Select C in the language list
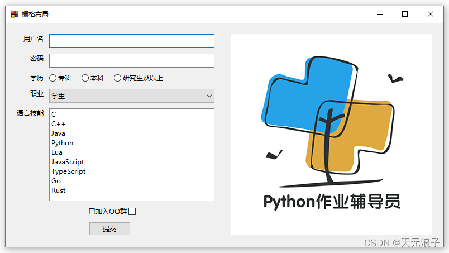Image resolution: width=449 pixels, height=253 pixels. (132, 114)
